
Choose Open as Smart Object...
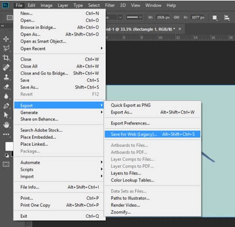point(60,41)
